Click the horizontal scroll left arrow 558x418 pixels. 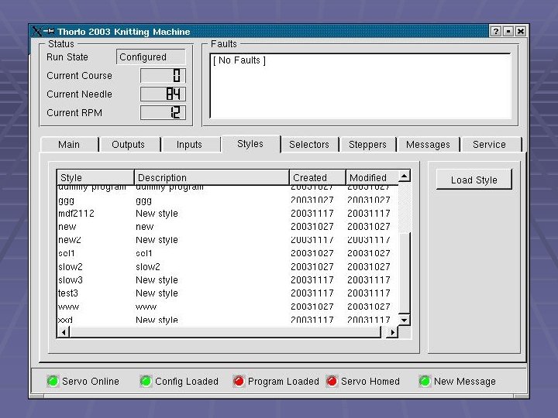[64, 332]
